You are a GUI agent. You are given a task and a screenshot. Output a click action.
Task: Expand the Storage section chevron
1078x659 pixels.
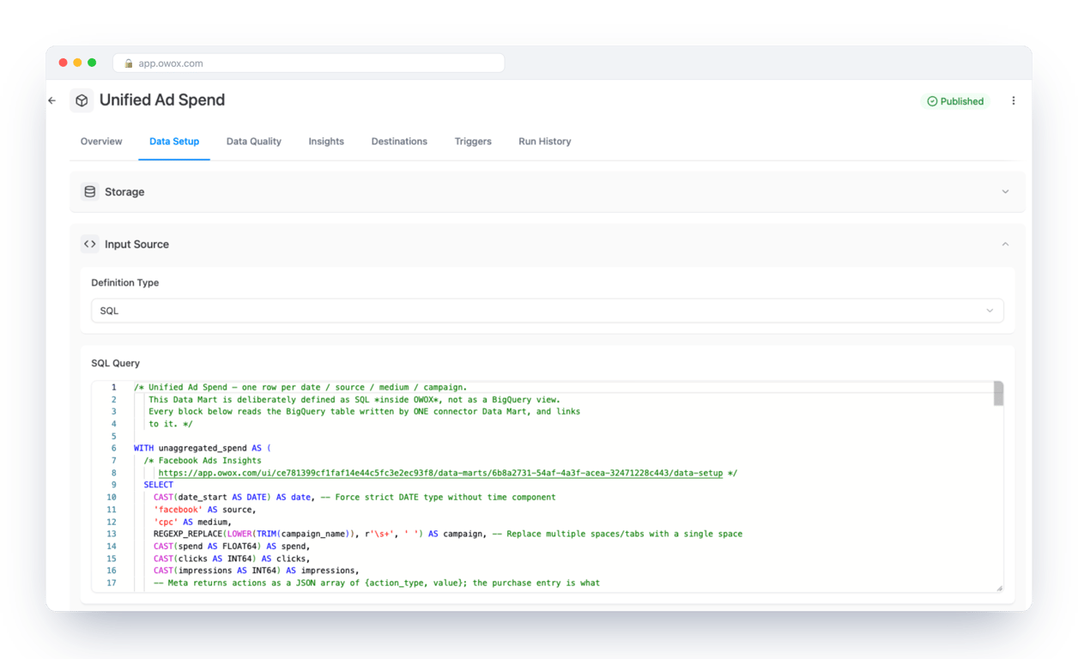(x=1005, y=191)
